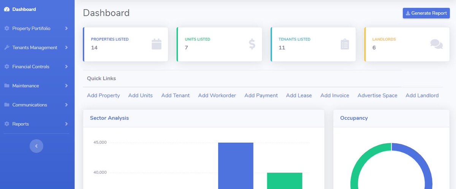Follow the Add Units quick link

pyautogui.click(x=141, y=95)
